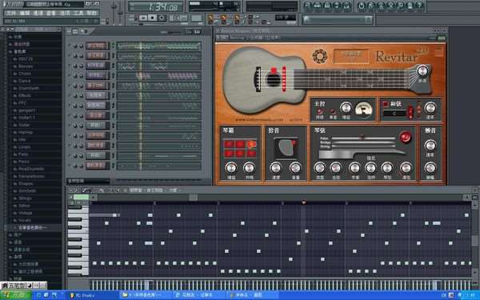The width and height of the screenshot is (480, 300).
Task: Open the graph editor icon in sequencer header
Action: click(198, 31)
